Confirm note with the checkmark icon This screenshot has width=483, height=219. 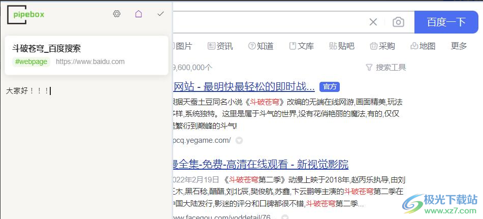coord(160,14)
